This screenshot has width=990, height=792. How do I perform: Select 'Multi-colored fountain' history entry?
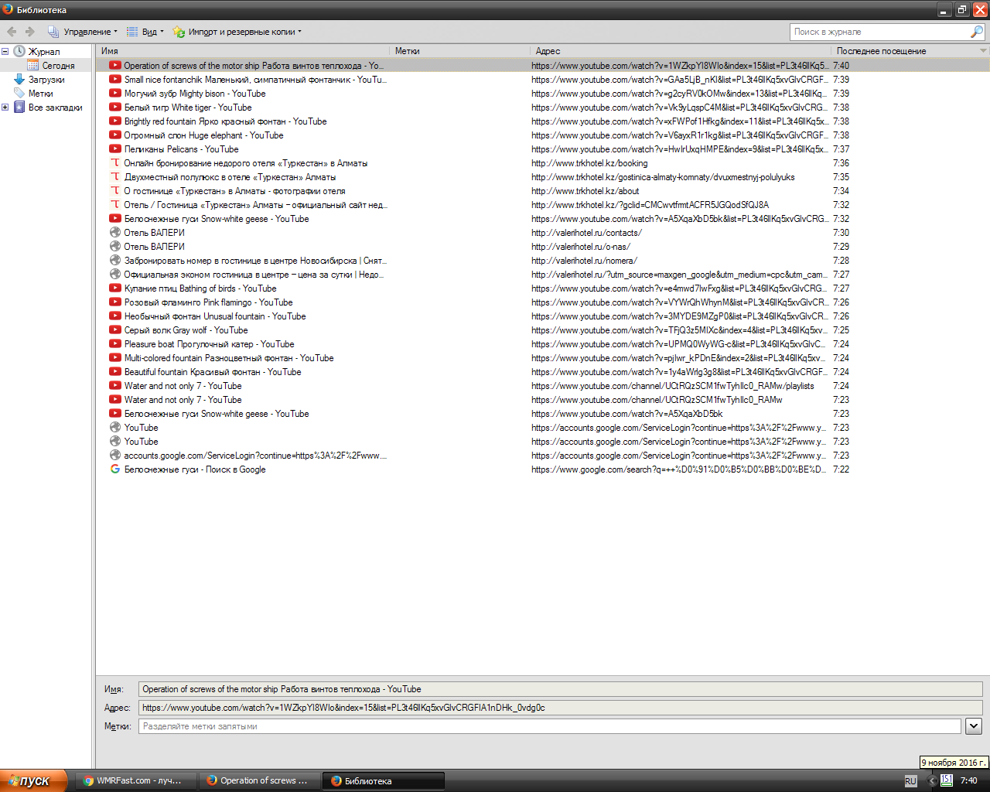pyautogui.click(x=542, y=358)
